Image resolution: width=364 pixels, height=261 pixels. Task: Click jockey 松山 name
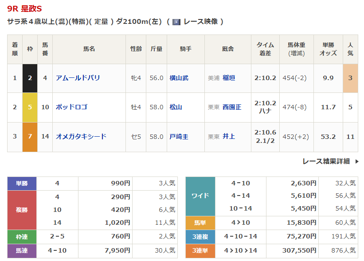point(176,107)
